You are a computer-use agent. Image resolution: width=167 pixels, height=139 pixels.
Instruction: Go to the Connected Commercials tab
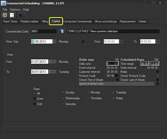click(x=78, y=21)
